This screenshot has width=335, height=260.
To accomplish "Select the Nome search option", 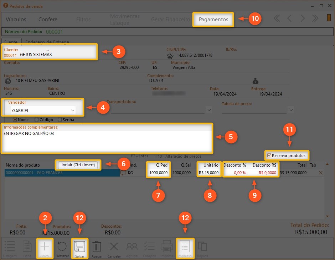I will 15,120.
